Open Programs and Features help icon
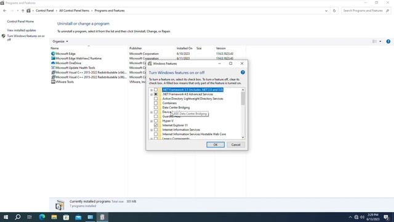The image size is (394, 222). (x=388, y=41)
